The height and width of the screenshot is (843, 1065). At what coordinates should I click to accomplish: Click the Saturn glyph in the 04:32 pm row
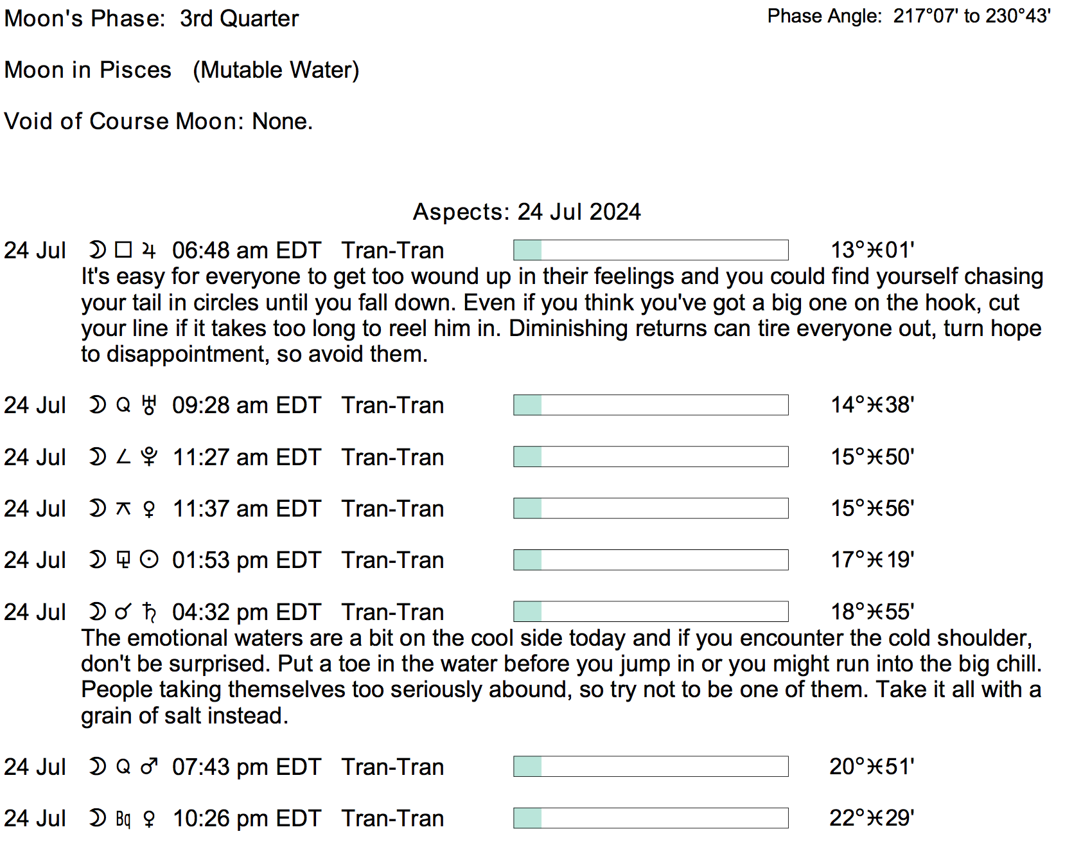(149, 612)
